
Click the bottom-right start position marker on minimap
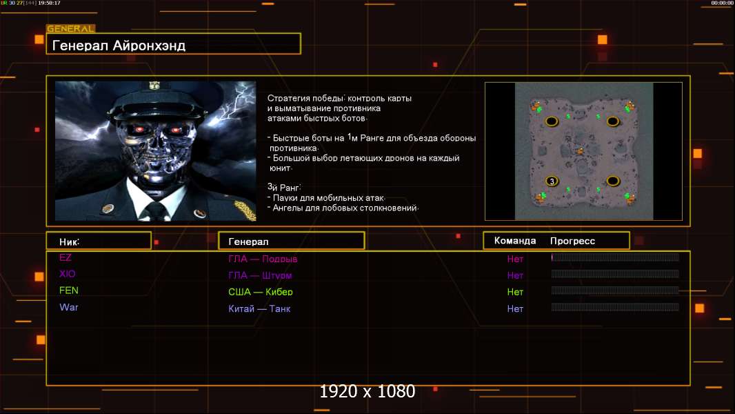[x=613, y=181]
